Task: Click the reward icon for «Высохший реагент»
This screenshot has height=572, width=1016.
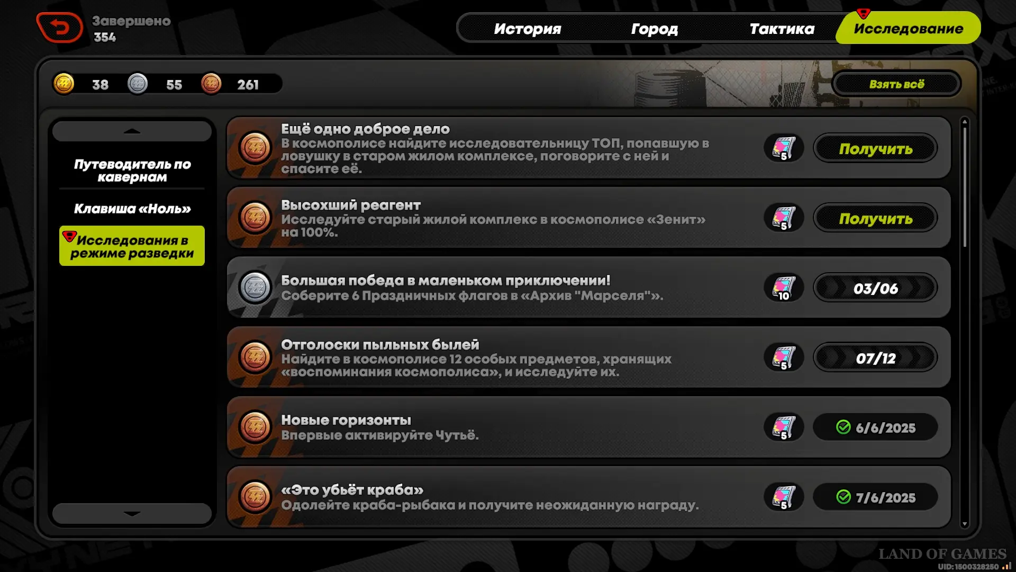Action: click(x=784, y=218)
